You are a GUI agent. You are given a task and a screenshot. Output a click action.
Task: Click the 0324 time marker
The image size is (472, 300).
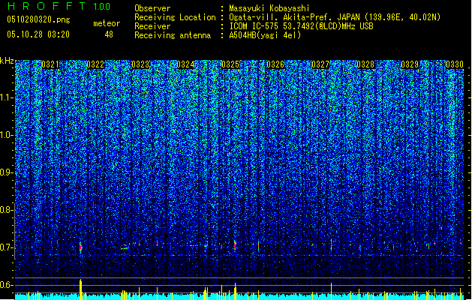[x=185, y=64]
